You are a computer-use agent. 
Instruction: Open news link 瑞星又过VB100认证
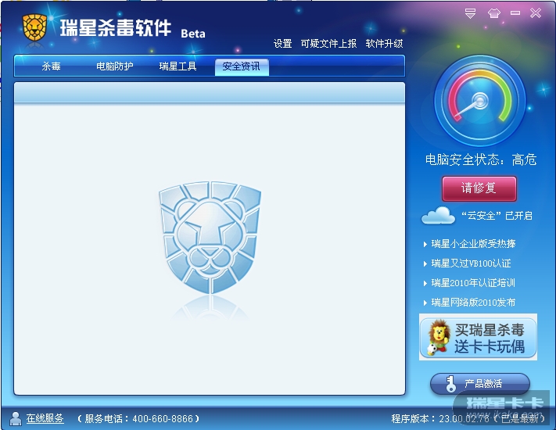471,263
